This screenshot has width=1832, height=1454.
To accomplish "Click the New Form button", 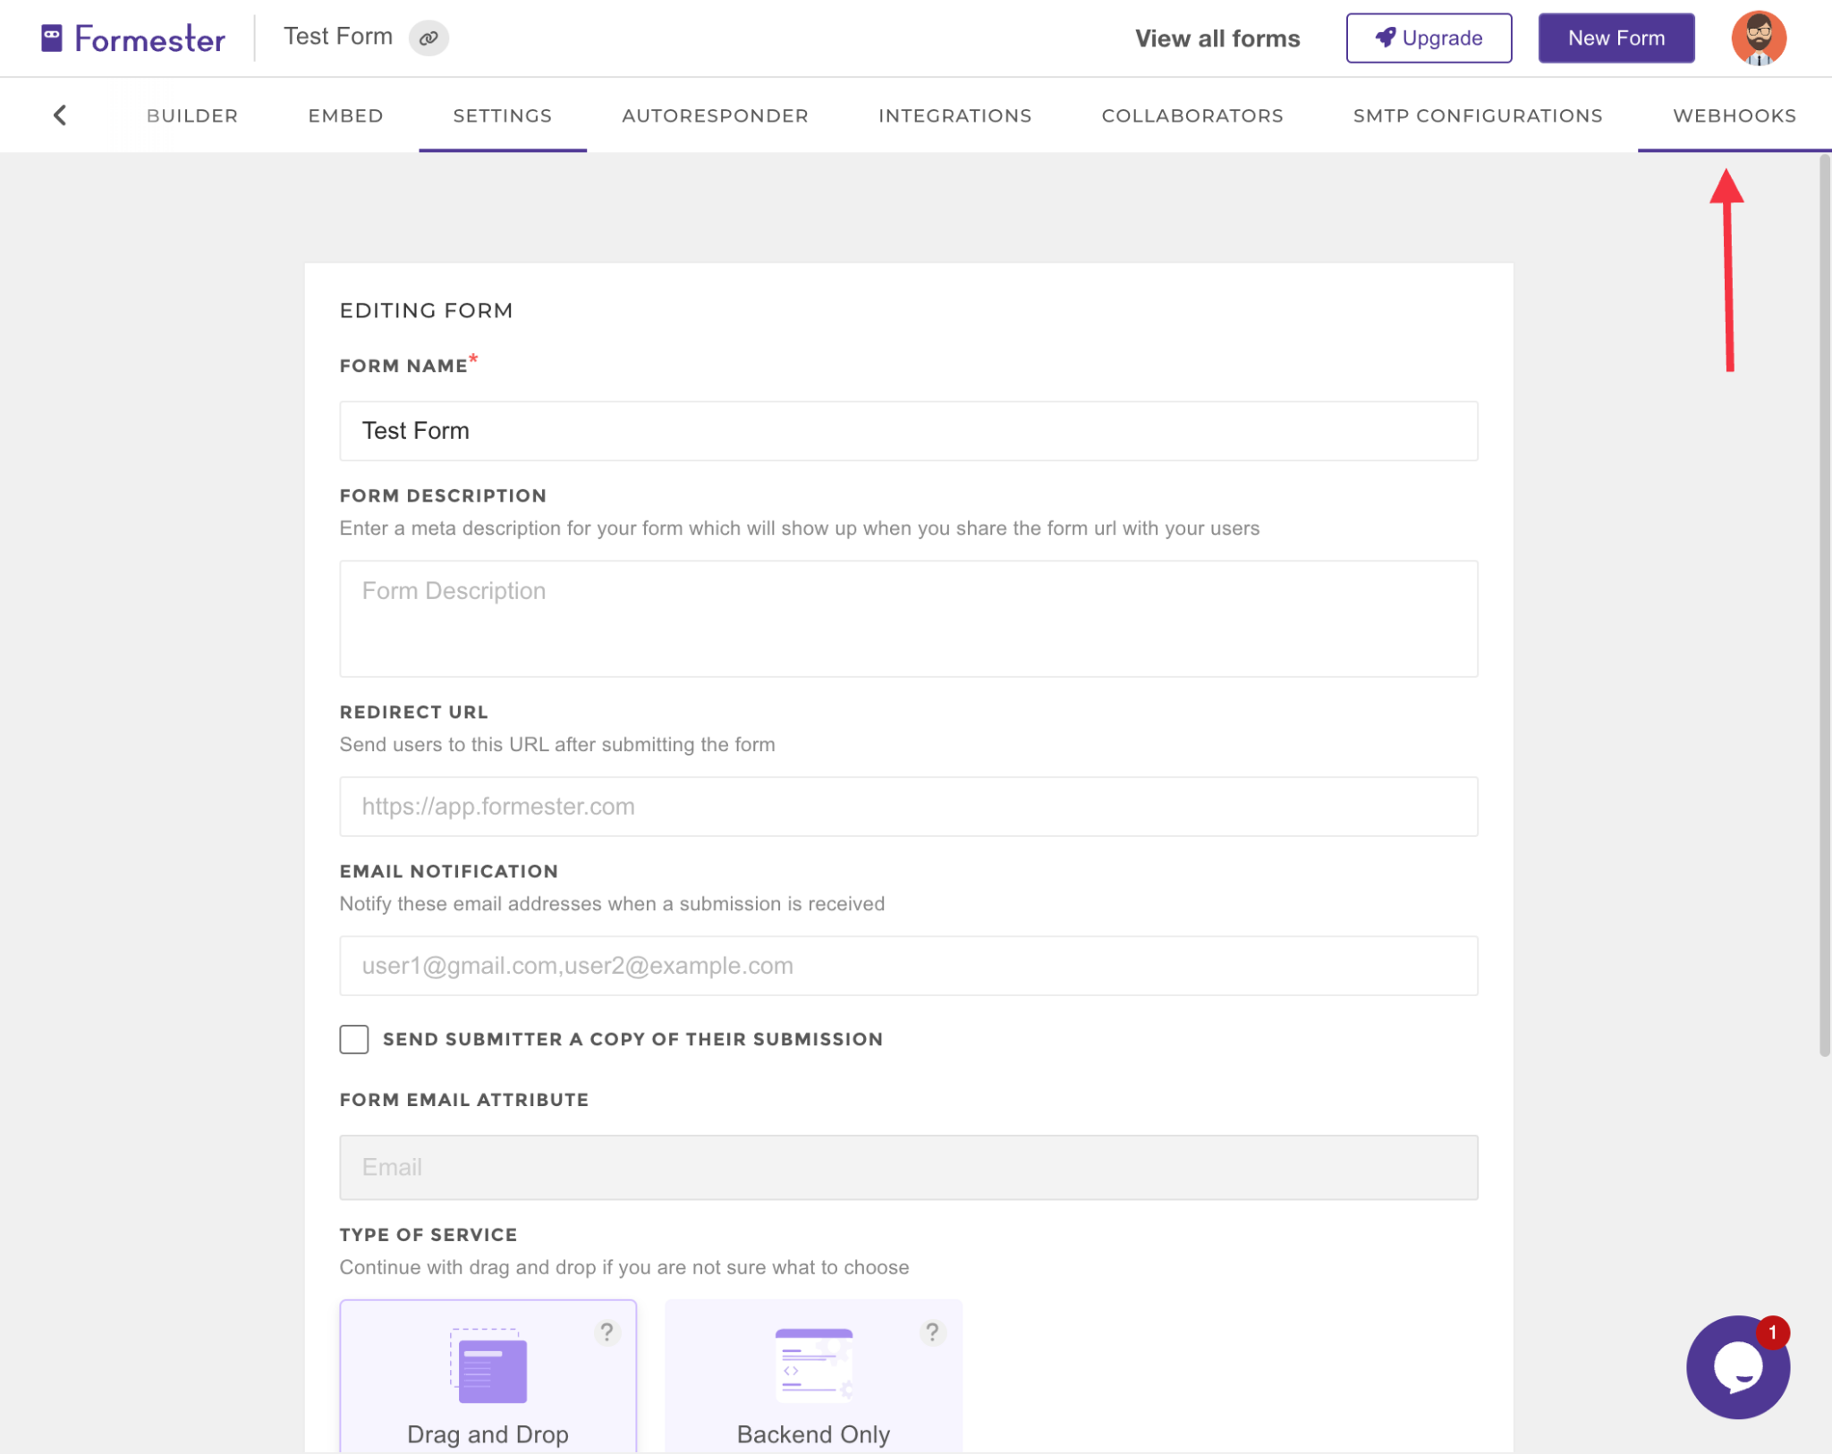I will pos(1616,38).
